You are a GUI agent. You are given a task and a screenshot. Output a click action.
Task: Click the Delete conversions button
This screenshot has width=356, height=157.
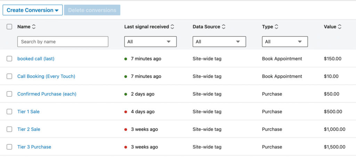click(92, 10)
